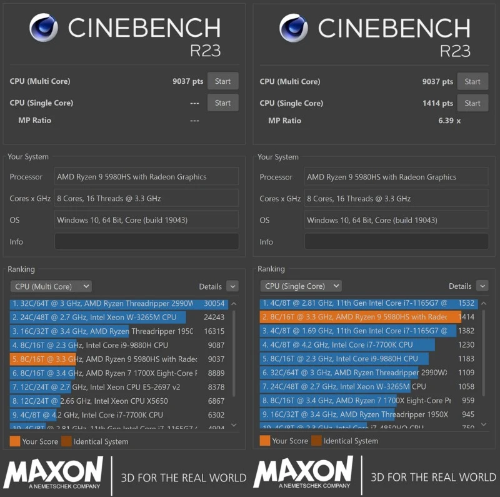Image resolution: width=500 pixels, height=497 pixels.
Task: Click the Cinebench logo in the left window
Action: tap(42, 28)
